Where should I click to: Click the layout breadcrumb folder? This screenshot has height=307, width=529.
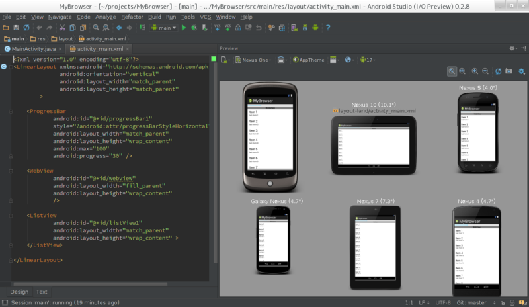point(62,39)
